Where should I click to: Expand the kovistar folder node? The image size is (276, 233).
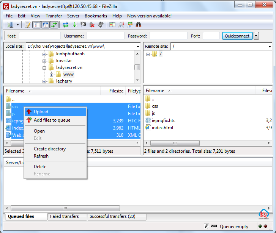[x=44, y=61]
